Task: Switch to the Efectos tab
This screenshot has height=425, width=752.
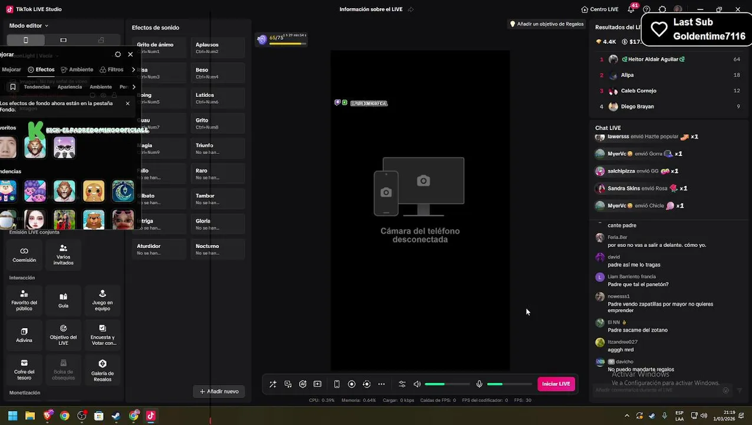Action: tap(41, 70)
